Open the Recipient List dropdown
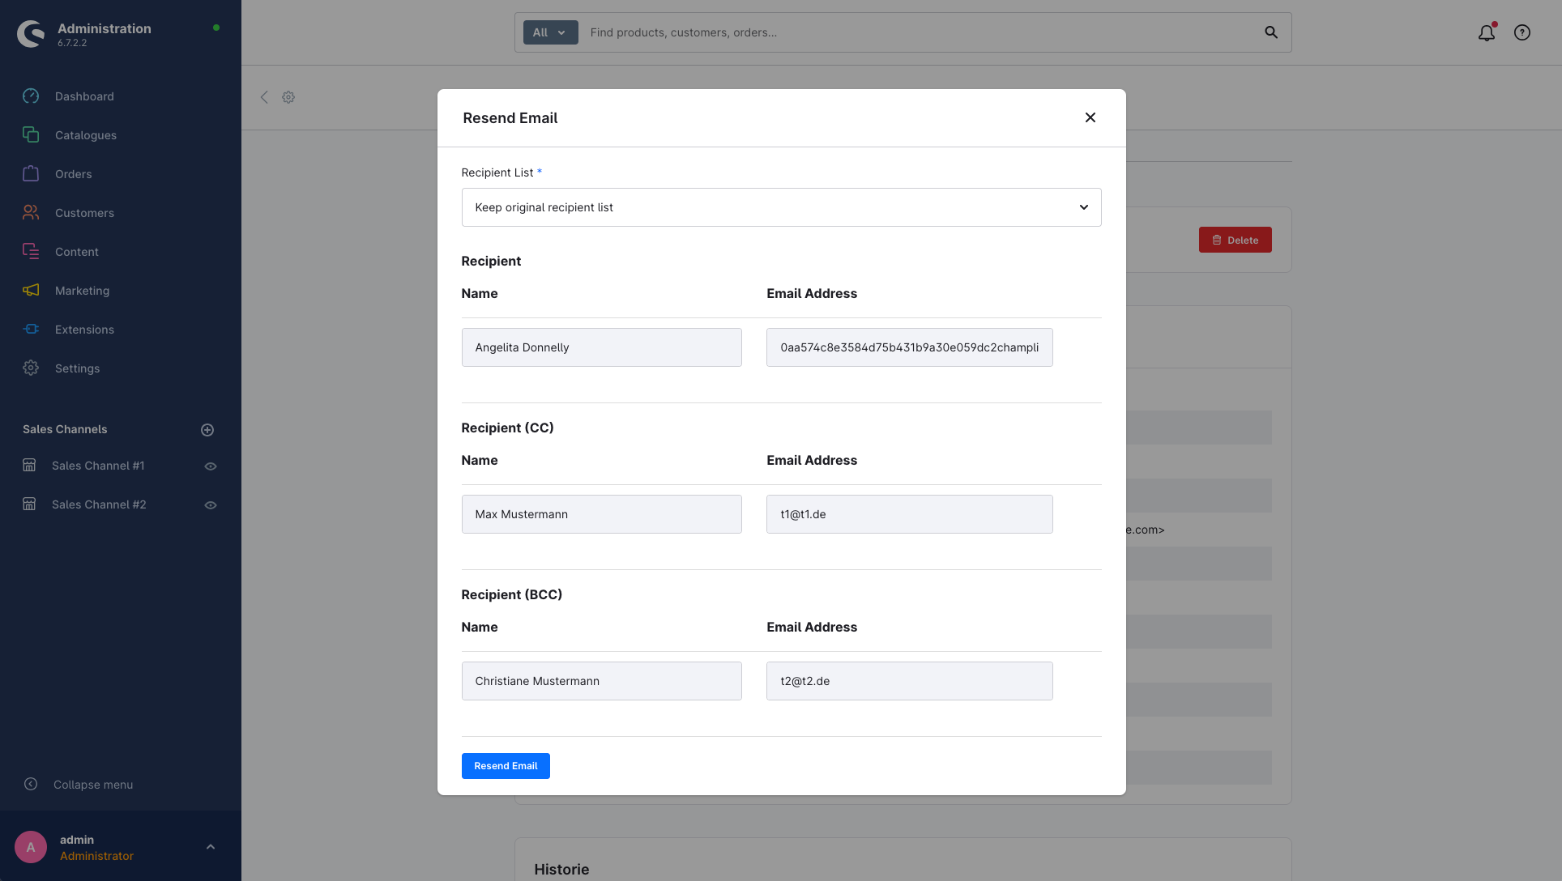The width and height of the screenshot is (1562, 881). point(780,207)
